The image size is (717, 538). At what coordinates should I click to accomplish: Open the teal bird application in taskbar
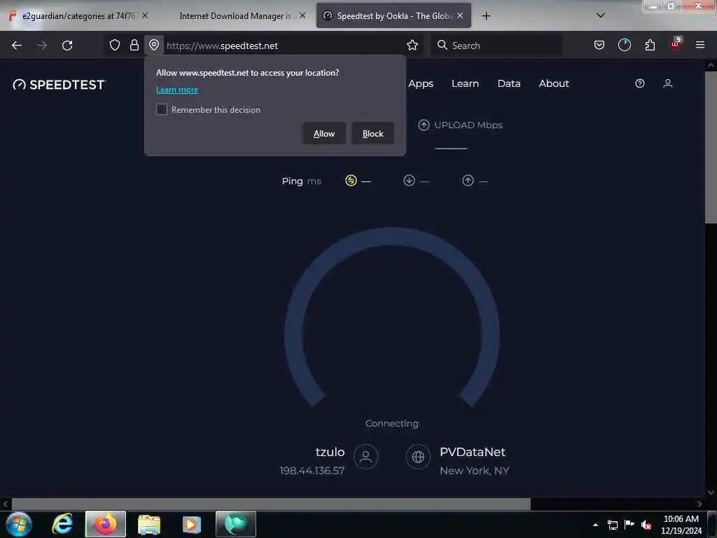click(236, 524)
